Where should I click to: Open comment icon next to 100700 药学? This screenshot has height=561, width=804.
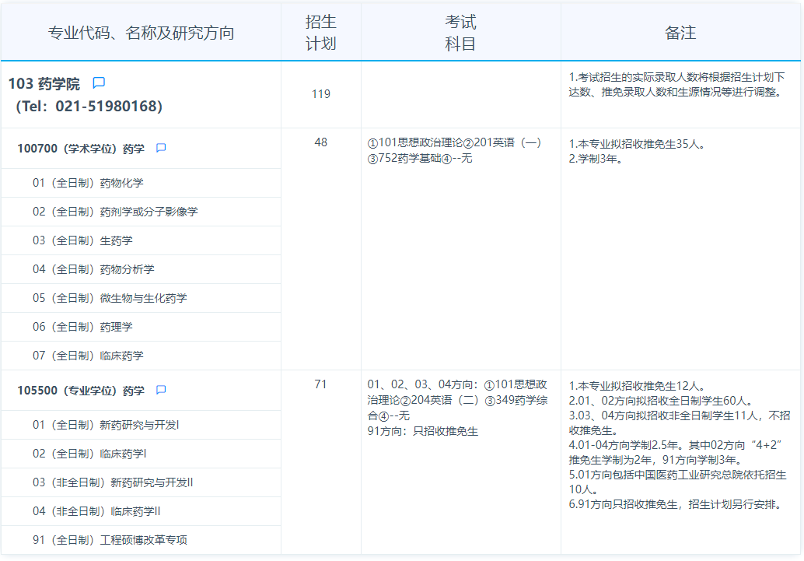[161, 149]
